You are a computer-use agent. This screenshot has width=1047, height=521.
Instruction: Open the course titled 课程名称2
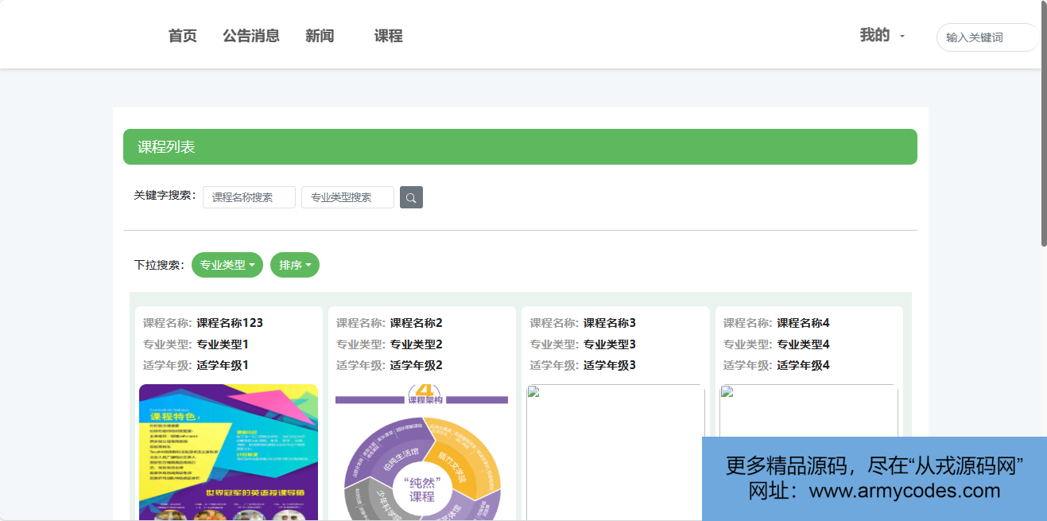click(416, 323)
